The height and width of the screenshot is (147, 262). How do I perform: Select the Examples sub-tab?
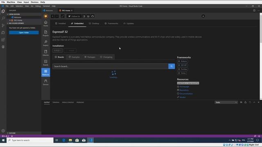(74, 57)
